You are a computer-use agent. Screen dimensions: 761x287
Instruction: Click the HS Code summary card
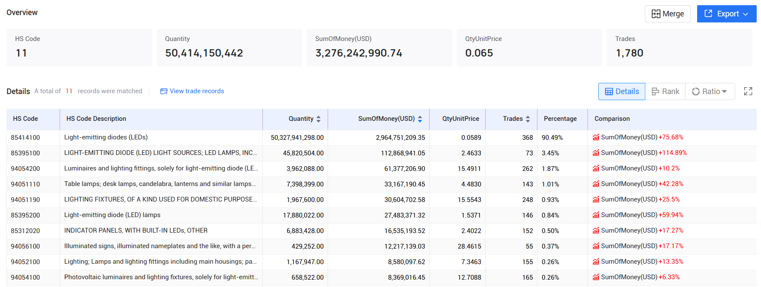pos(79,47)
